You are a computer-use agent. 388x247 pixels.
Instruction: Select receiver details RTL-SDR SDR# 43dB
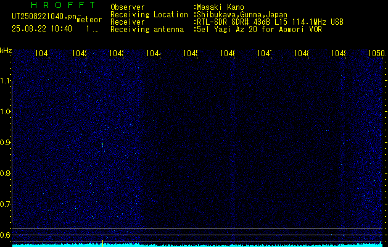click(234, 22)
